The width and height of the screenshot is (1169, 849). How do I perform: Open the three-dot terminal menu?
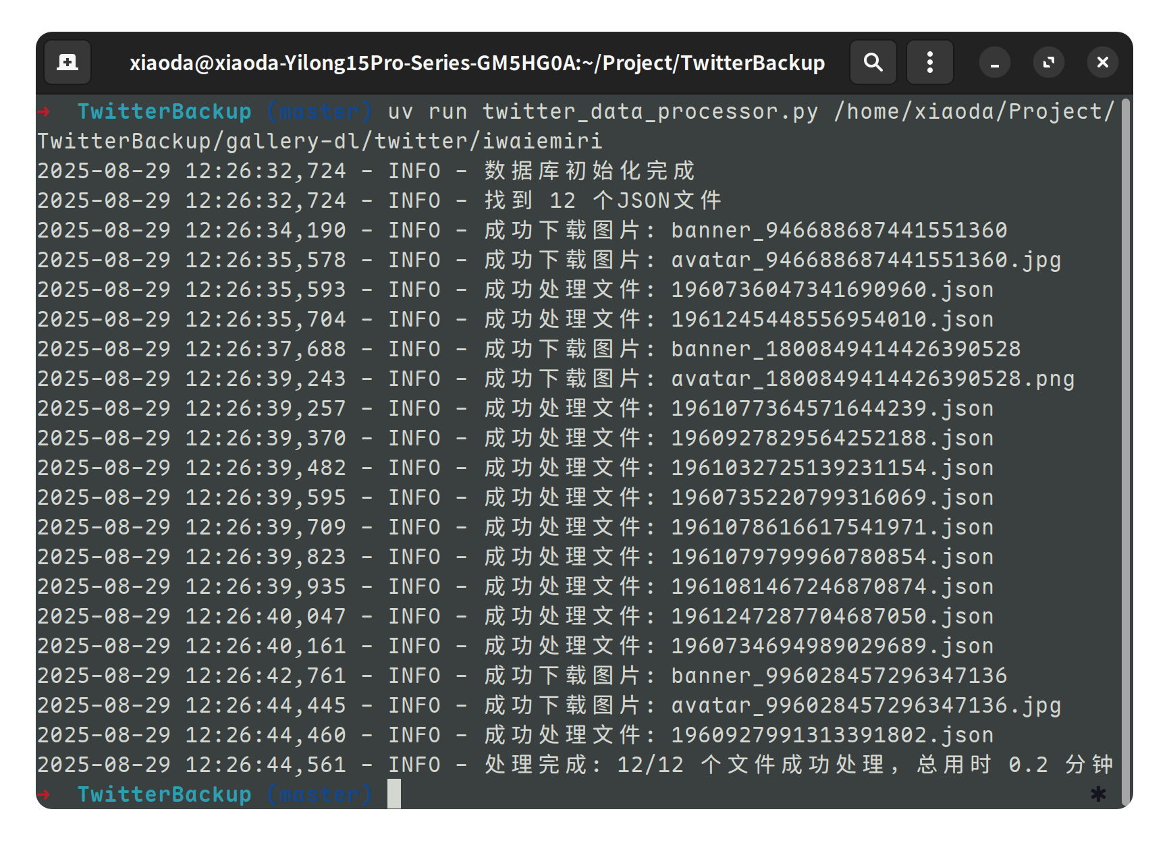click(930, 63)
